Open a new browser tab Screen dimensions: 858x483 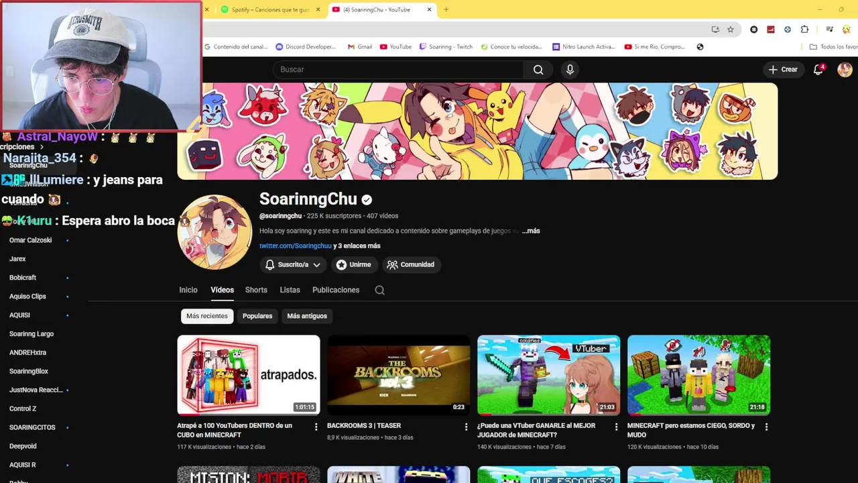click(446, 9)
